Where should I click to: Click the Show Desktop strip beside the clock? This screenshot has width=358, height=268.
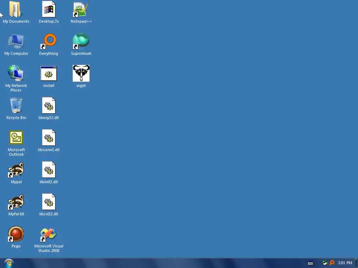tap(356, 263)
